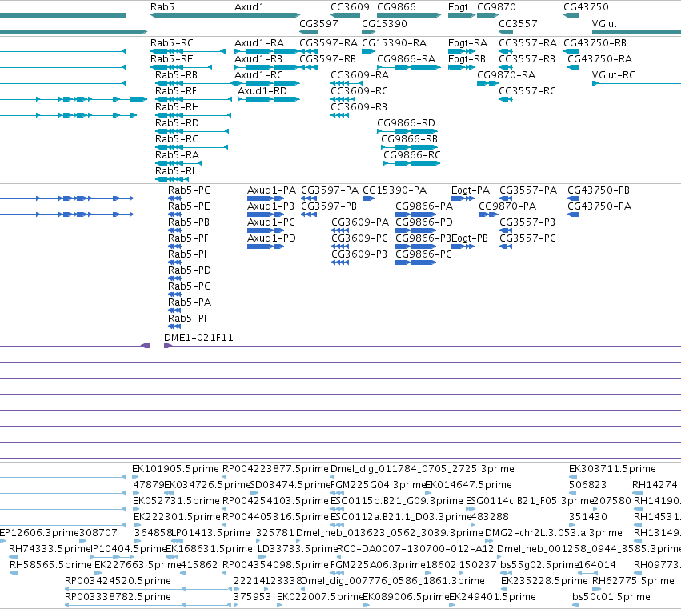The height and width of the screenshot is (609, 681).
Task: Click protein CG15390-PA
Action: pyautogui.click(x=395, y=190)
